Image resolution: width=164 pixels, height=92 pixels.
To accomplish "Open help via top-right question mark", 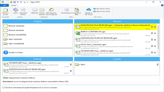I will coord(162,5).
